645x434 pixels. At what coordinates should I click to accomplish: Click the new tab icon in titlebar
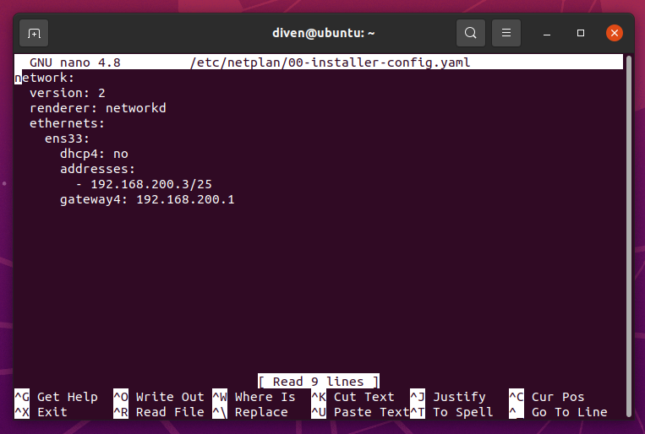pos(34,34)
